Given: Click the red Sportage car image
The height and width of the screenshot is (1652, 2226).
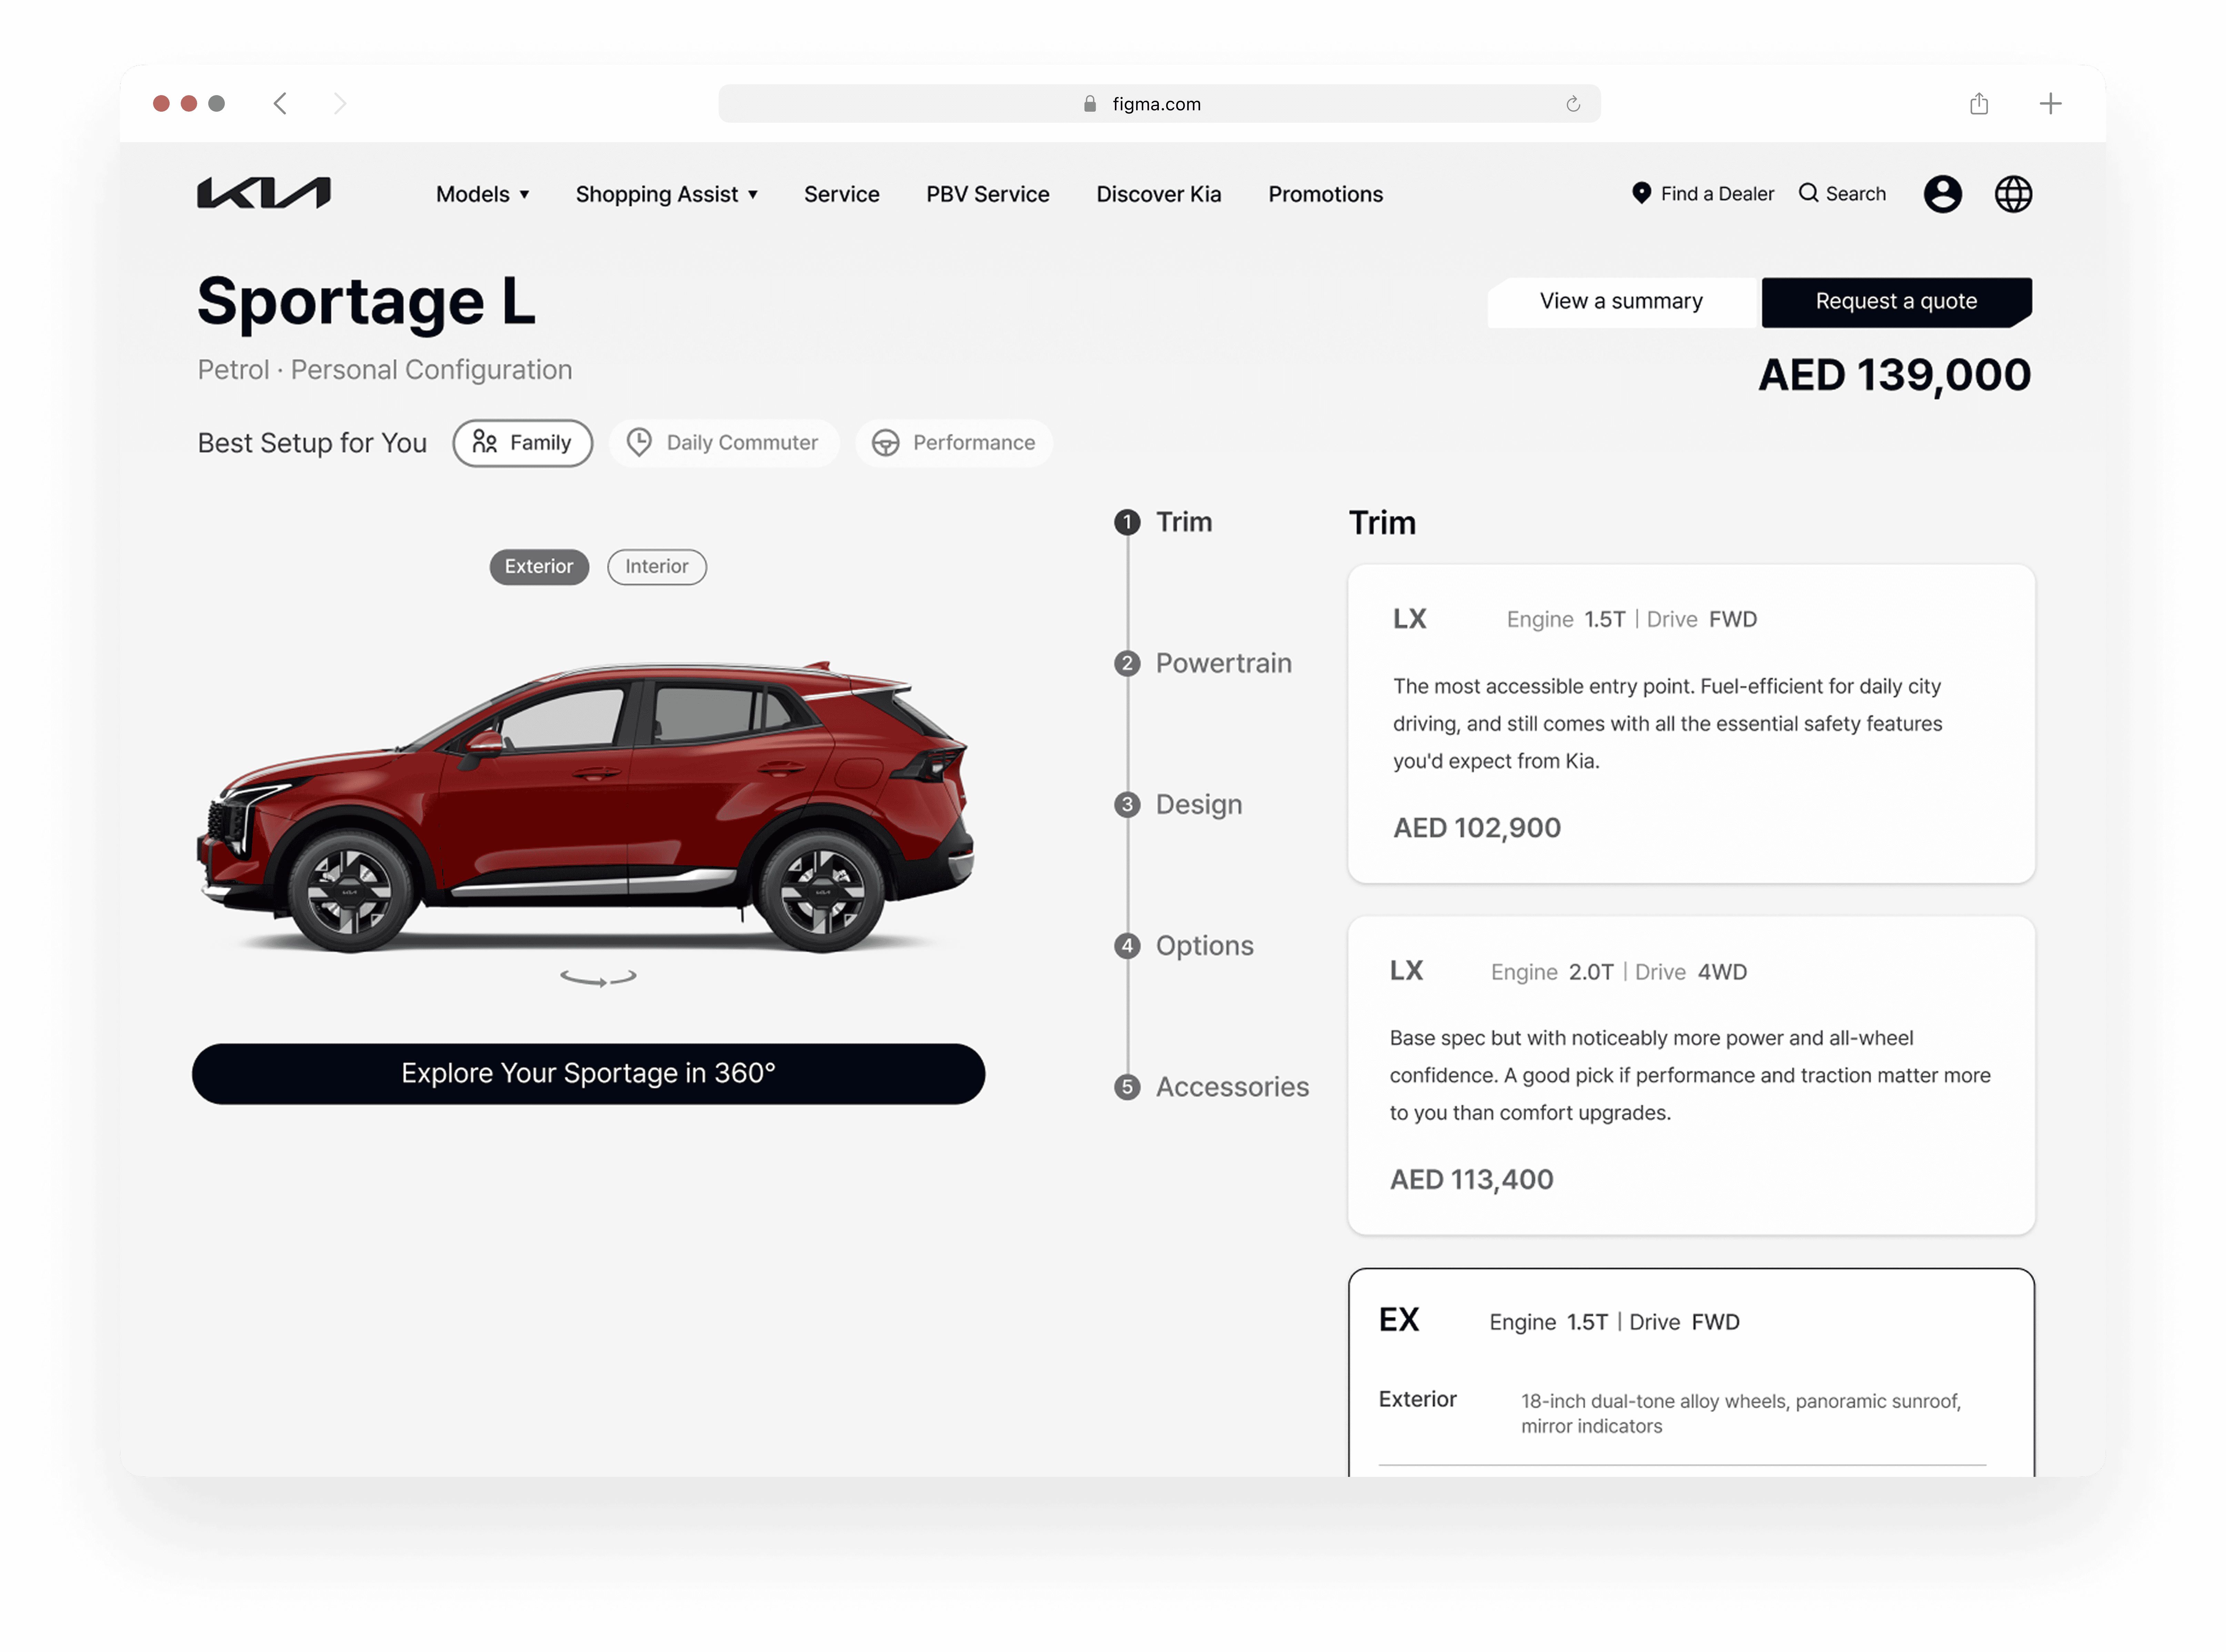Looking at the screenshot, I should [587, 800].
